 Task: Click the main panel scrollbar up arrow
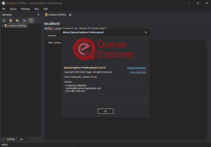click(x=207, y=41)
